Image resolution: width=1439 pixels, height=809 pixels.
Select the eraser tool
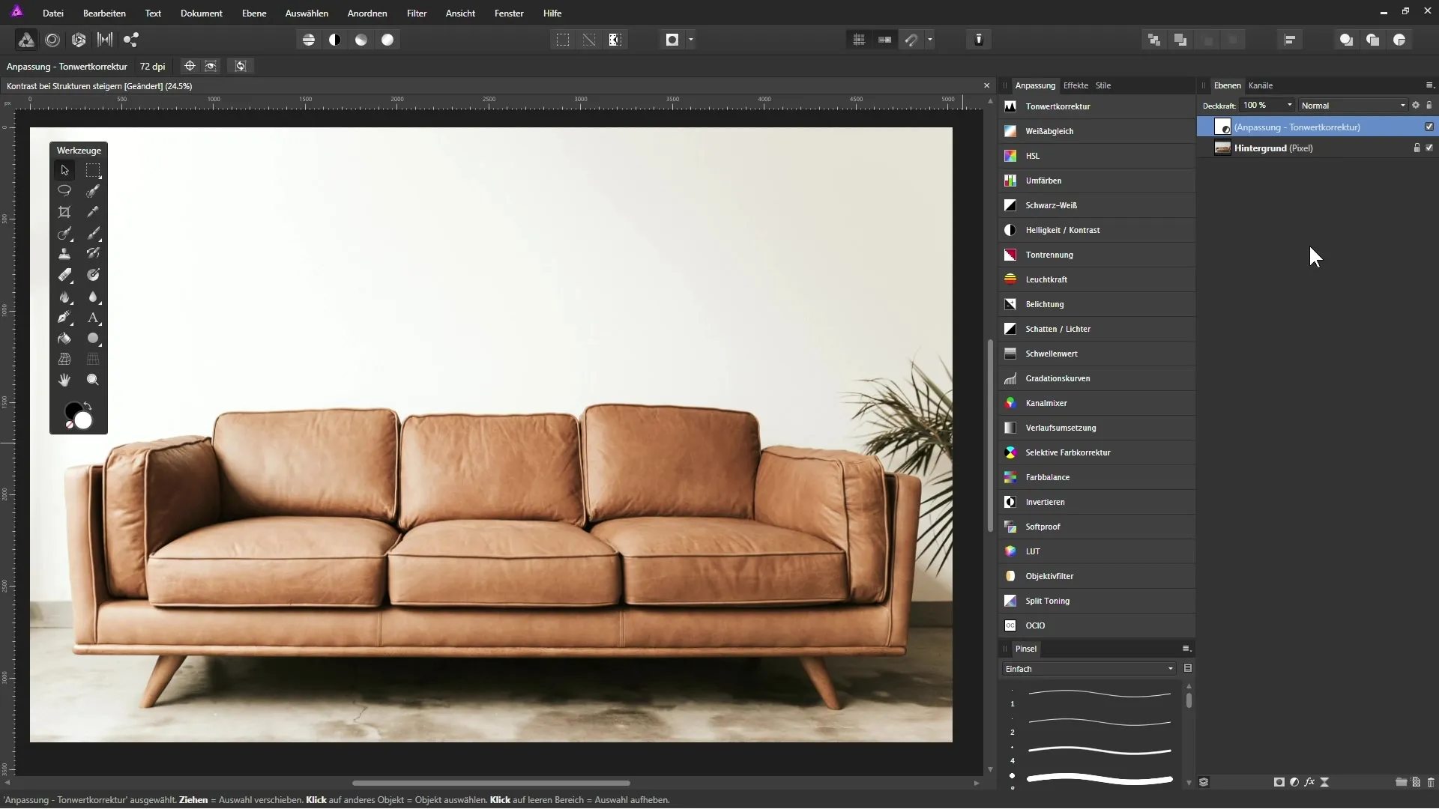click(64, 275)
